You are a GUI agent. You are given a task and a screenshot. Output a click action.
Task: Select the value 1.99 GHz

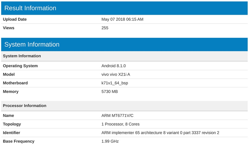click(110, 141)
